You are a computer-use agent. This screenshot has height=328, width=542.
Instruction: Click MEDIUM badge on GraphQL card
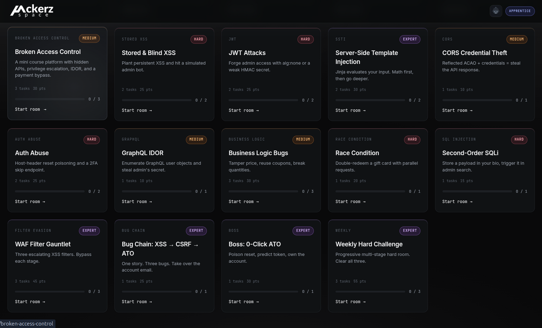point(196,139)
